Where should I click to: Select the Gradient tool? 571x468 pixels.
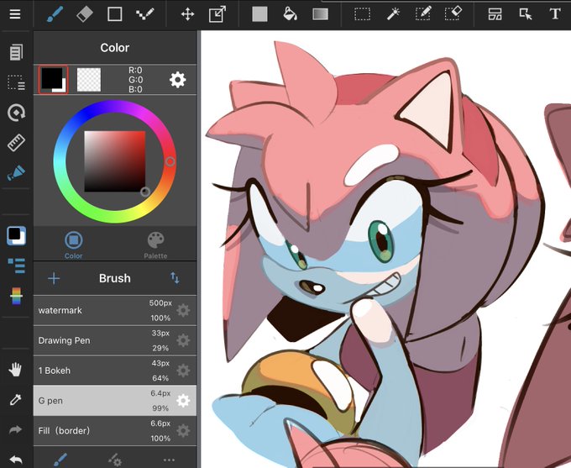coord(321,14)
